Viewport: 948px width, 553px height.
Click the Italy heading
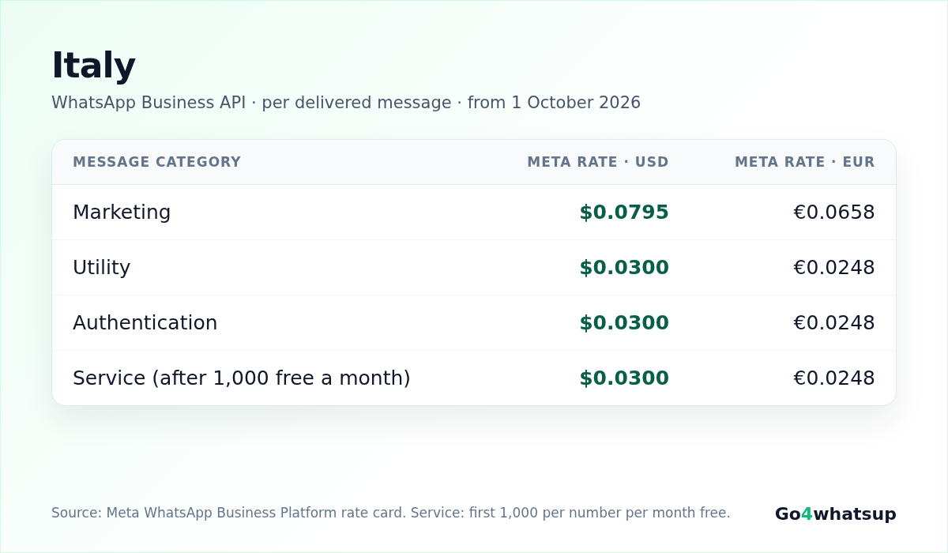click(93, 66)
